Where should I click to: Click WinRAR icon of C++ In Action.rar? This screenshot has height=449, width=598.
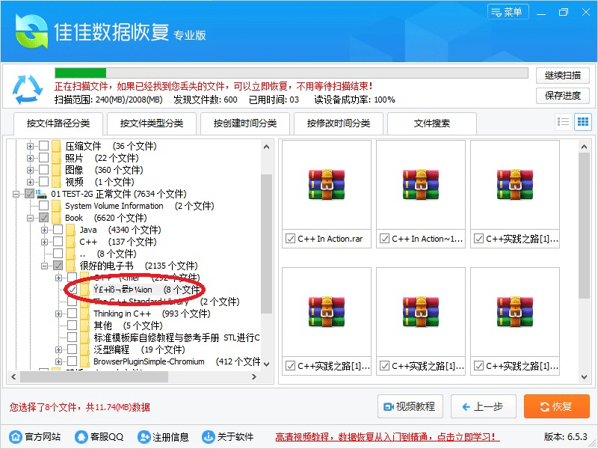point(327,185)
